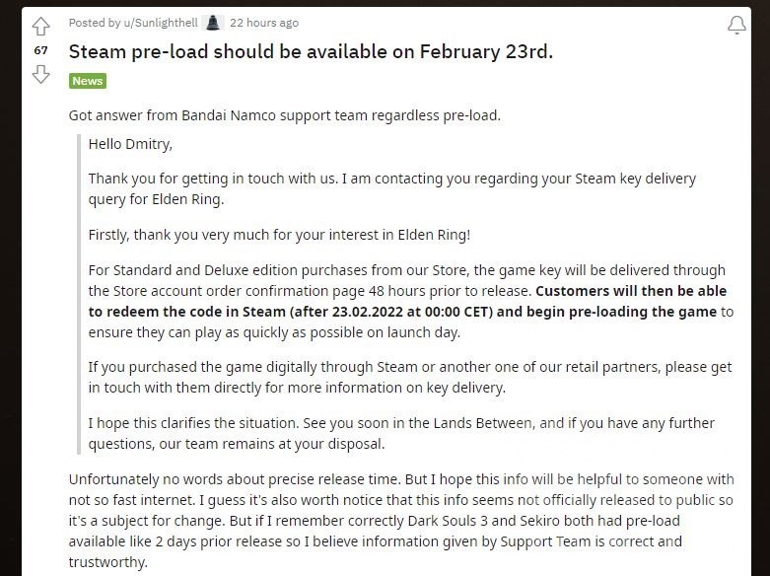Click the "Firstly, thank you very much" line
The image size is (770, 576).
pos(279,235)
